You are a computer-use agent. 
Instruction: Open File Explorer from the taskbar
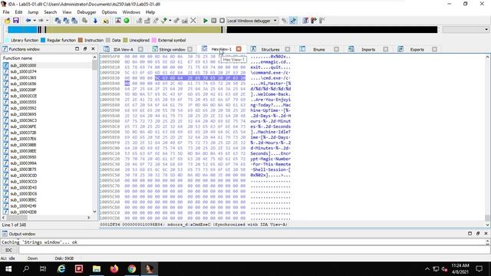point(97,269)
